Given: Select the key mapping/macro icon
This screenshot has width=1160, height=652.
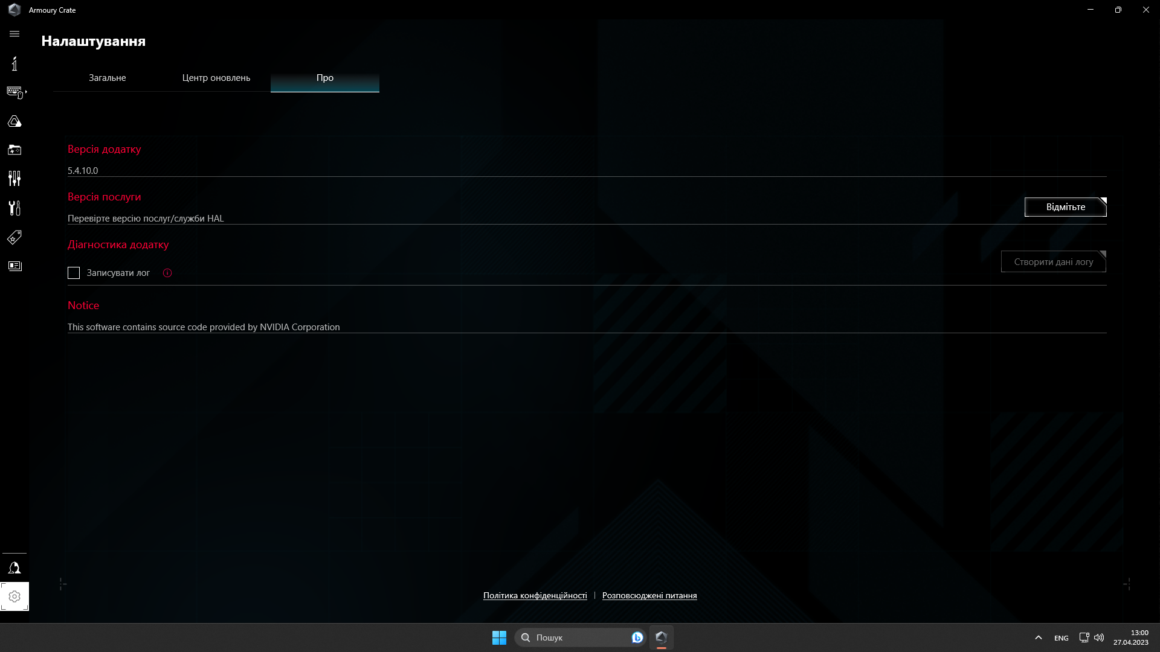Looking at the screenshot, I should pos(14,92).
